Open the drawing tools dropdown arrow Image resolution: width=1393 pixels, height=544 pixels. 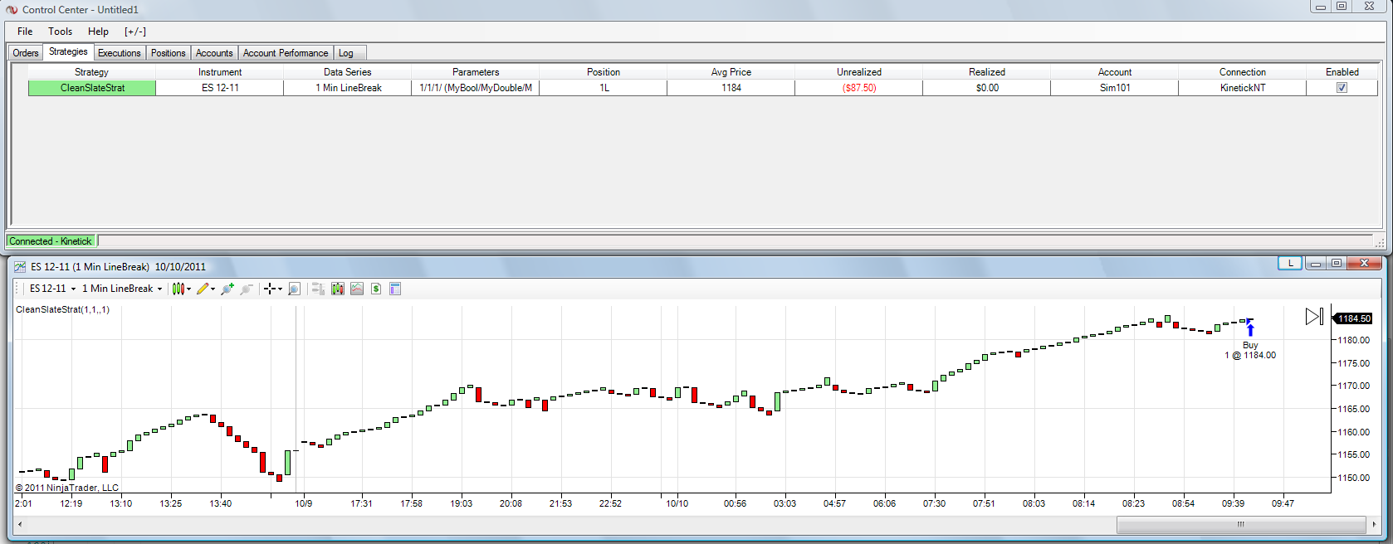213,289
